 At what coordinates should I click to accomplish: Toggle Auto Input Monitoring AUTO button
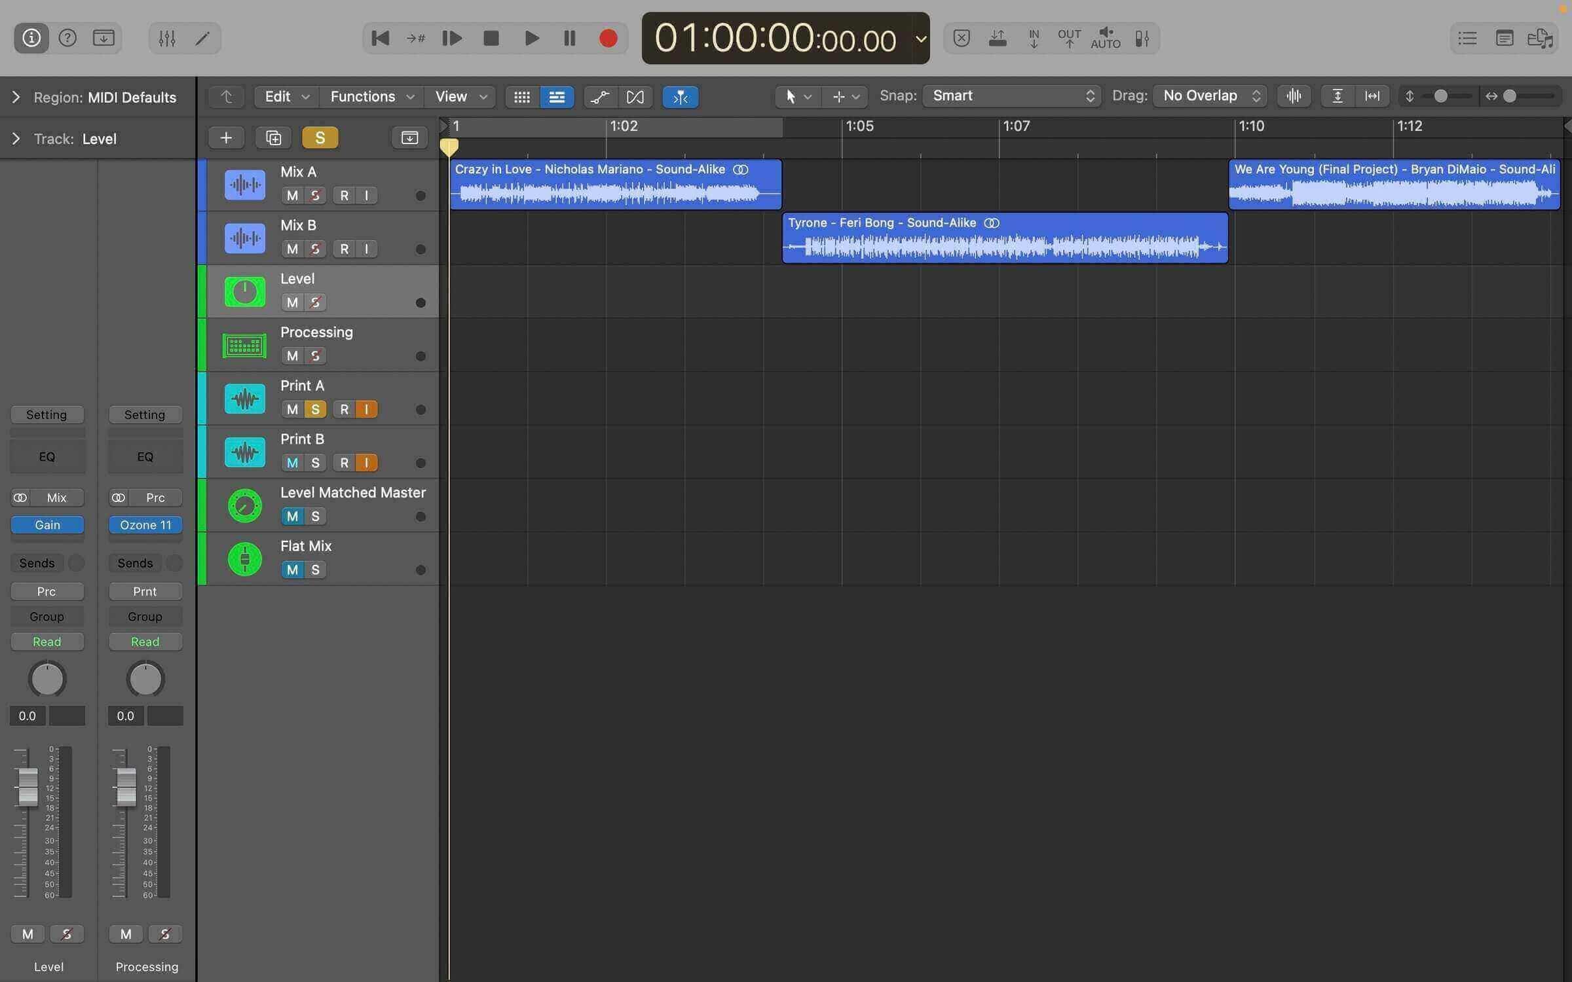(1106, 38)
